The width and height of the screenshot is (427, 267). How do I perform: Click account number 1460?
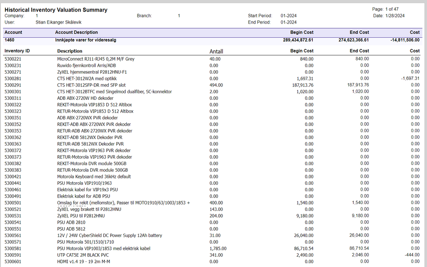point(9,40)
